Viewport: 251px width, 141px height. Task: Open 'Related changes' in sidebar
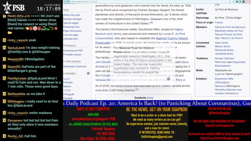72,19
